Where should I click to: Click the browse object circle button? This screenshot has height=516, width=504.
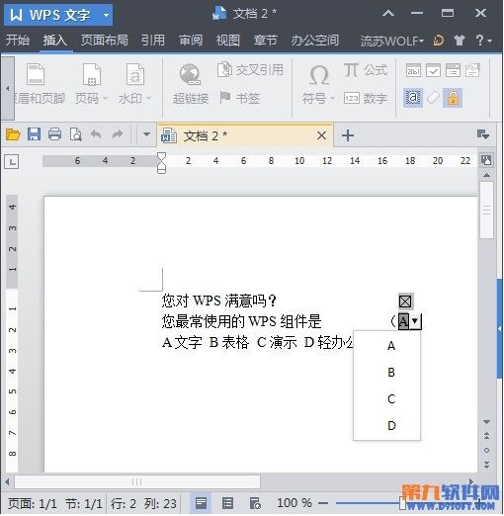487,450
